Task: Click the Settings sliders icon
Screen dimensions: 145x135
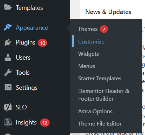Action: click(8, 87)
